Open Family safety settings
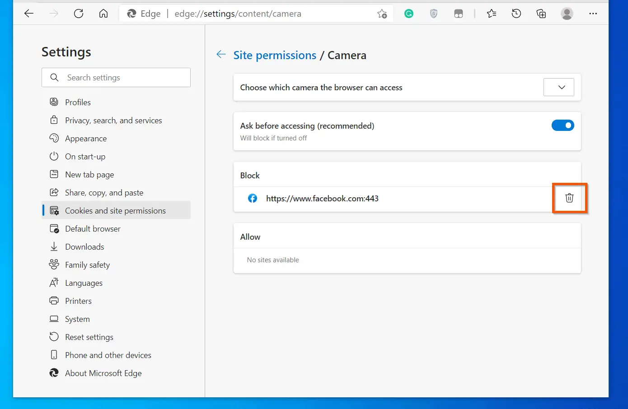The image size is (628, 409). pos(116,265)
